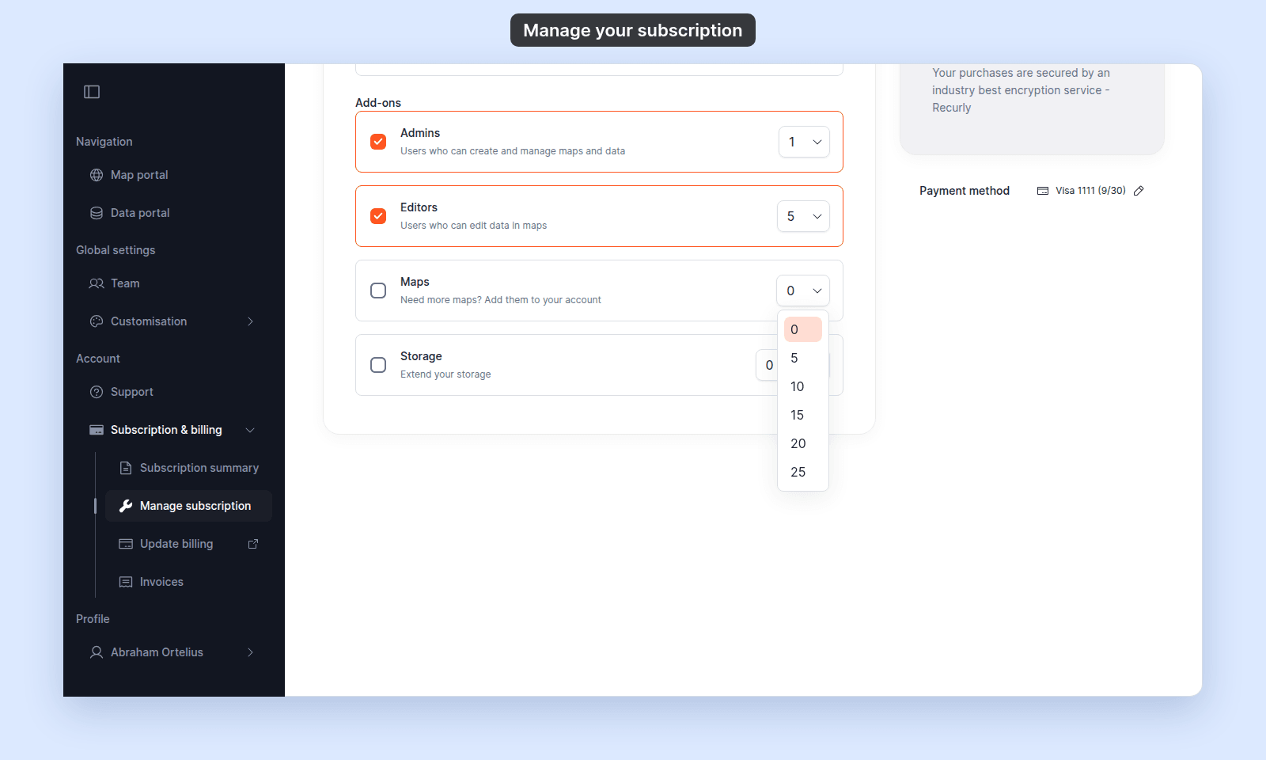Select 25 in the Maps dropdown list
The width and height of the screenshot is (1266, 760).
tap(803, 472)
